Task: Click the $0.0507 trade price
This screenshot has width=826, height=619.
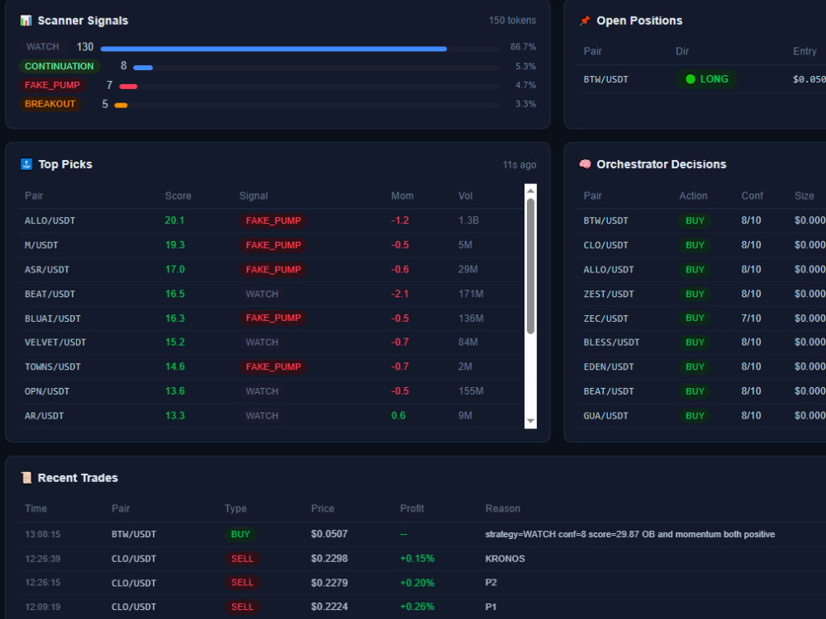Action: (x=330, y=534)
